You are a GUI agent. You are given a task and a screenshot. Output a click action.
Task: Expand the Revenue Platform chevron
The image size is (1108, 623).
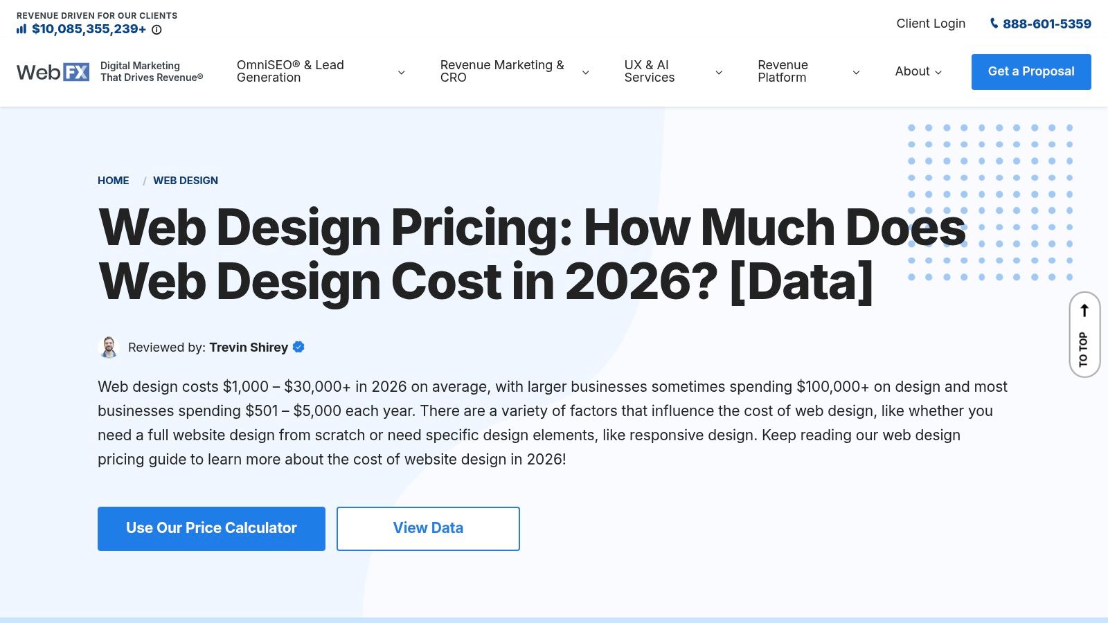click(x=856, y=73)
